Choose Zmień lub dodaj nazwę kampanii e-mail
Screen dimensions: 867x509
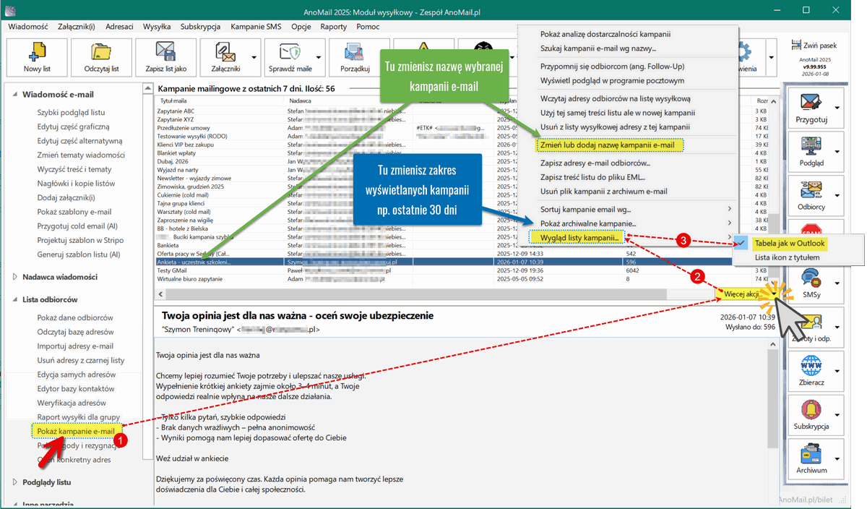[608, 145]
